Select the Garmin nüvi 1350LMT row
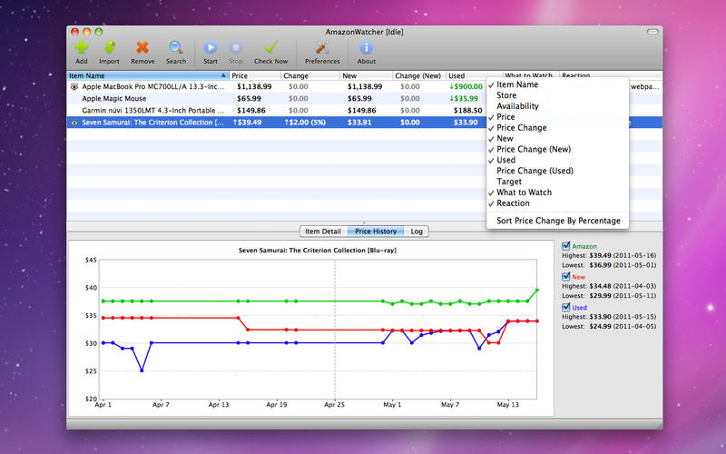Viewport: 726px width, 454px height. coord(277,111)
